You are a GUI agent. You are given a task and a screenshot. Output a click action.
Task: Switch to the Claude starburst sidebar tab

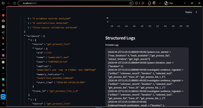pyautogui.click(x=3, y=38)
